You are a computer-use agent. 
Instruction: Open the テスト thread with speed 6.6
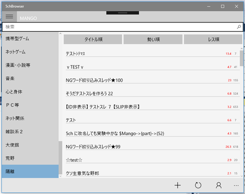[153, 120]
